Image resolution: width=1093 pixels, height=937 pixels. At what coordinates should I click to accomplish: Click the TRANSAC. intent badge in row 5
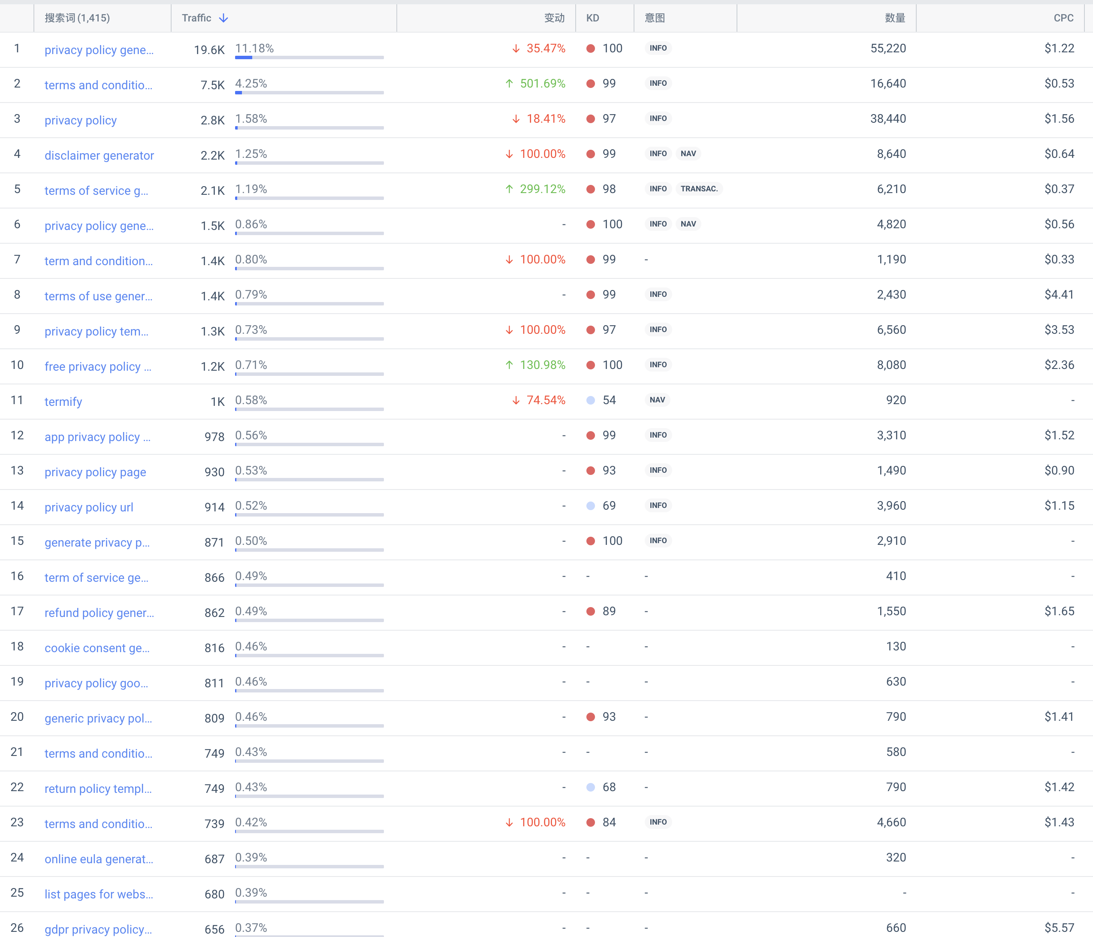699,189
